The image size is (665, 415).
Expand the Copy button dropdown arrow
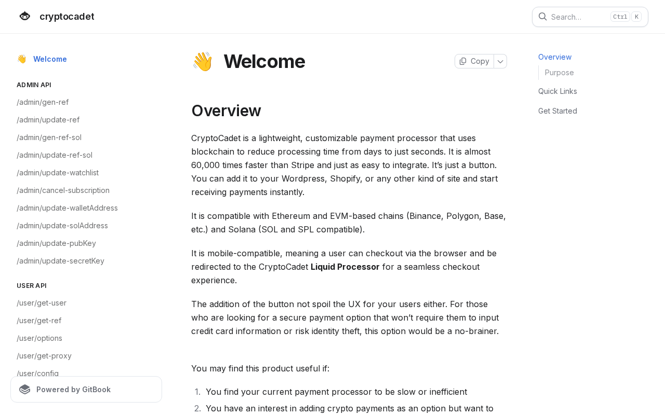(x=500, y=61)
